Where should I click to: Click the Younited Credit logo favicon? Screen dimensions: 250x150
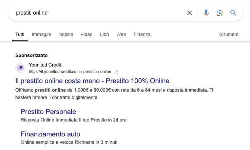pyautogui.click(x=20, y=68)
